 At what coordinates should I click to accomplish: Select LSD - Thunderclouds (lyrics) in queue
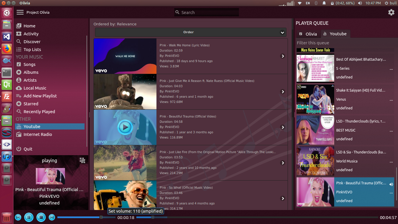tap(345, 130)
